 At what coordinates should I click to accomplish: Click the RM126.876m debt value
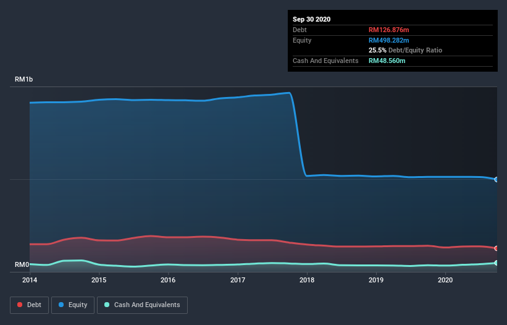tap(389, 30)
